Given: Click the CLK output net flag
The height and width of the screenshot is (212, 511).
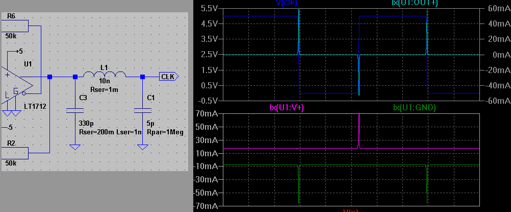Looking at the screenshot, I should 169,77.
